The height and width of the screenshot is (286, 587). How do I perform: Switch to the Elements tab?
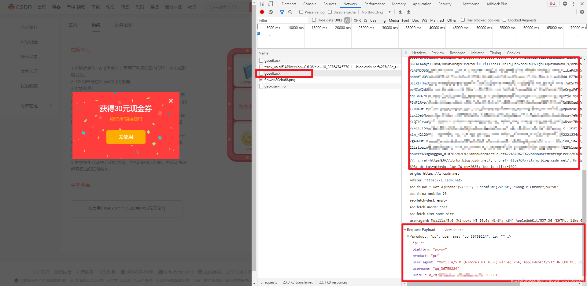click(x=289, y=4)
